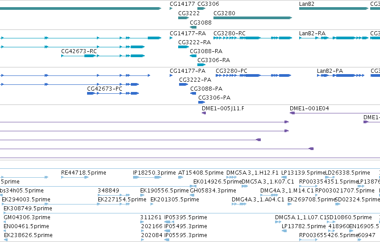
Task: Select the IP05395.5prime EST label
Action: [186, 217]
